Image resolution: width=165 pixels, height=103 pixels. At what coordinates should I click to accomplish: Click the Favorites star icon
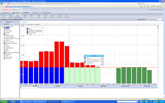(x=1, y=6)
